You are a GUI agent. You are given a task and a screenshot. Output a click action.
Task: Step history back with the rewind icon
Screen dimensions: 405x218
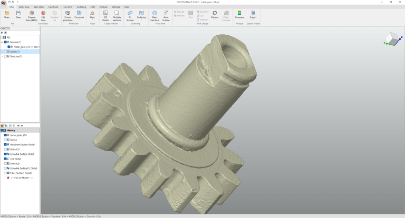coord(18,126)
